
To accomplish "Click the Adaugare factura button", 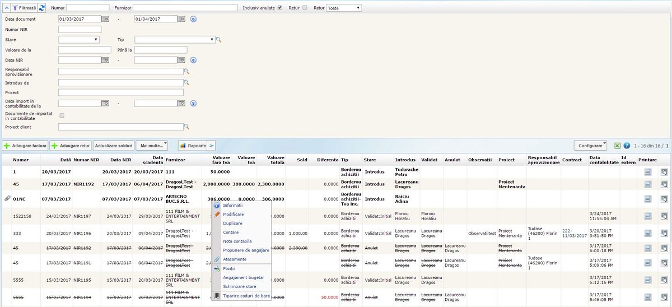I will pyautogui.click(x=25, y=146).
